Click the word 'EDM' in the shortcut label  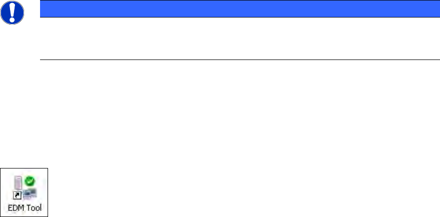click(x=16, y=207)
